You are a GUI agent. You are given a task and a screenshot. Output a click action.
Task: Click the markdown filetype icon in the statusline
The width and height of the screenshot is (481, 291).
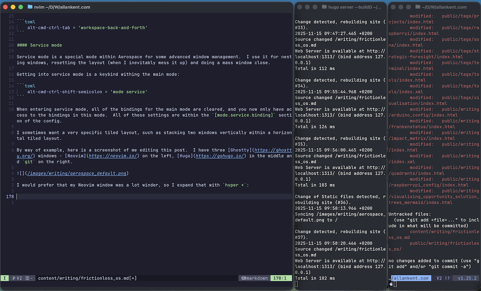[243, 278]
